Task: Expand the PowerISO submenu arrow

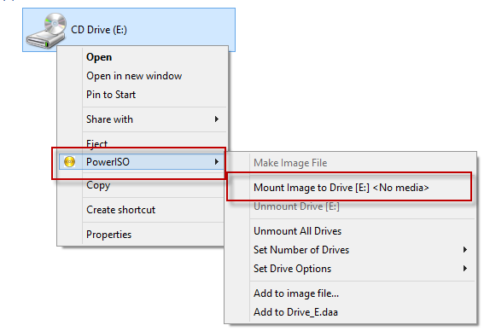Action: [217, 162]
